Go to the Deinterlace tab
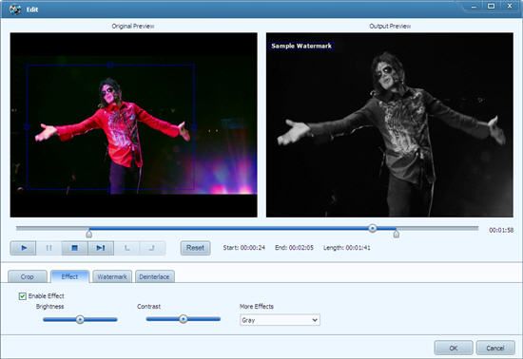 tap(155, 276)
